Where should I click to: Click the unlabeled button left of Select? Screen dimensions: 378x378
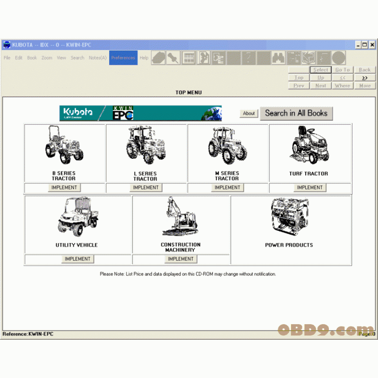(x=299, y=70)
